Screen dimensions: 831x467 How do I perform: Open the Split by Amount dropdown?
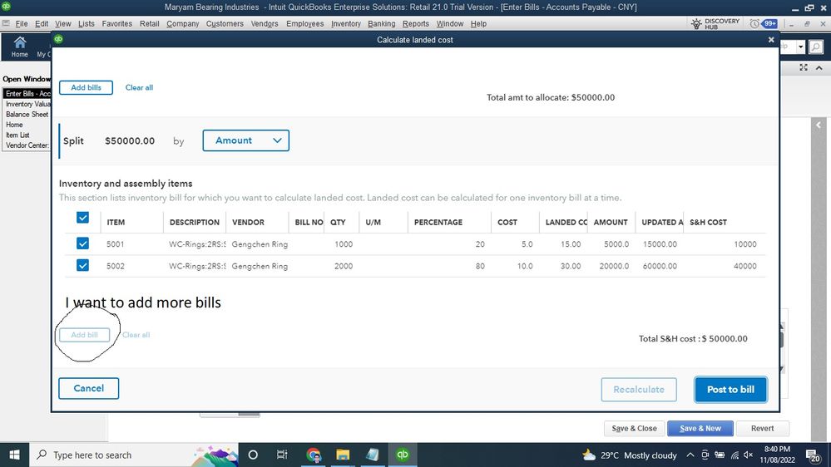pos(246,140)
